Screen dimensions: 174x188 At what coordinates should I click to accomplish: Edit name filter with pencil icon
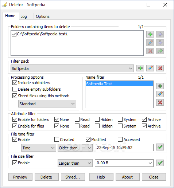pyautogui.click(x=160, y=94)
